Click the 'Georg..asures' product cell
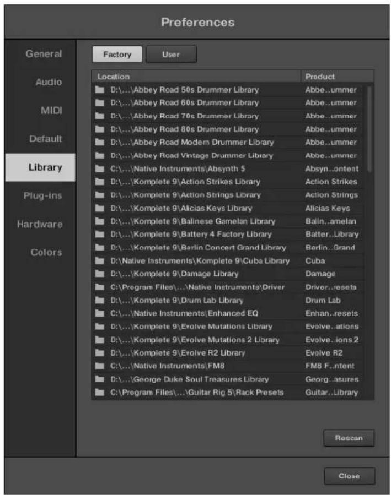Viewport: 391px width, 495px height. click(x=332, y=379)
